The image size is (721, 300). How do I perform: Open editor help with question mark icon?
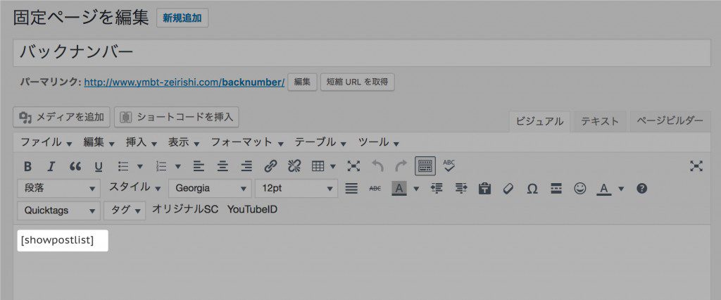(x=642, y=188)
